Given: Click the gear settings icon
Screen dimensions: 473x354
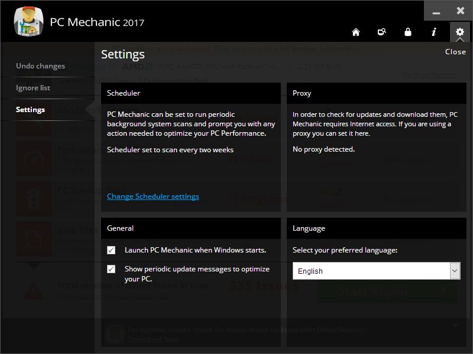Looking at the screenshot, I should point(460,32).
